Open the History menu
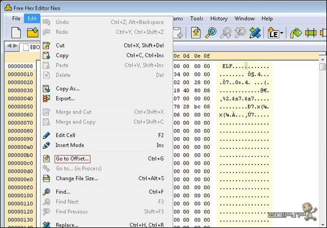Image resolution: width=327 pixels, height=228 pixels. (x=219, y=19)
